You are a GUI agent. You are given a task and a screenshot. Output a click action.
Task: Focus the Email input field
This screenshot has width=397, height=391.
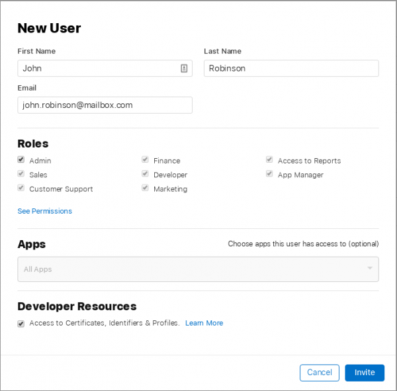[x=105, y=105]
